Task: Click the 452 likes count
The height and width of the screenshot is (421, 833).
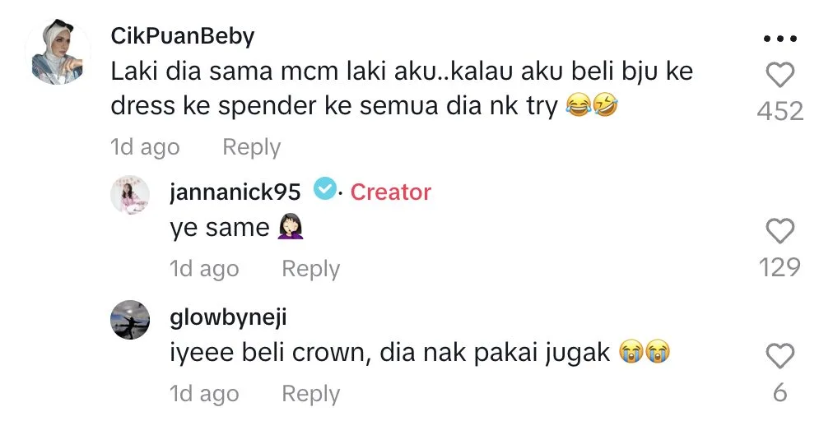Action: [779, 111]
